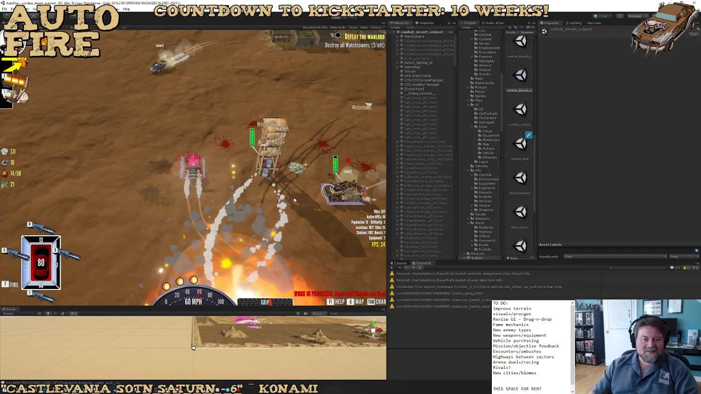Screen dimensions: 701x394
Task: Collapse the UI folder in Project tree
Action: coord(469,105)
